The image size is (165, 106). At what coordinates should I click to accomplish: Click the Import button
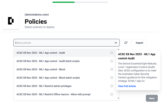click(139, 43)
